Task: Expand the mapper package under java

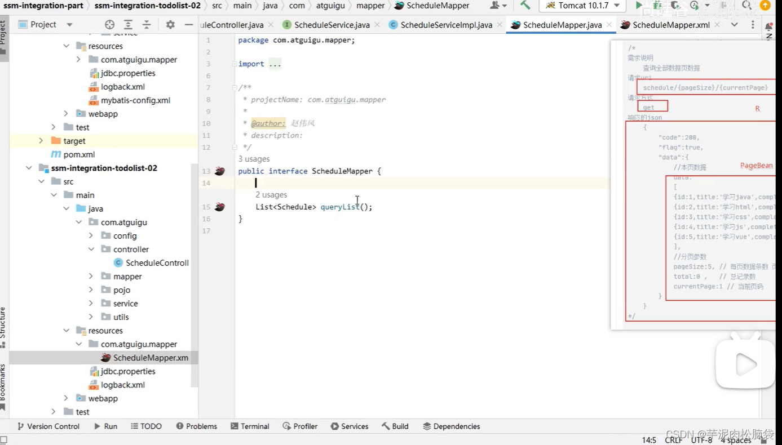Action: [91, 276]
